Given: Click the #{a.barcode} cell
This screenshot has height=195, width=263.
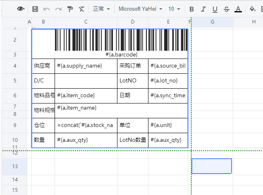Looking at the screenshot, I should pos(121,55).
